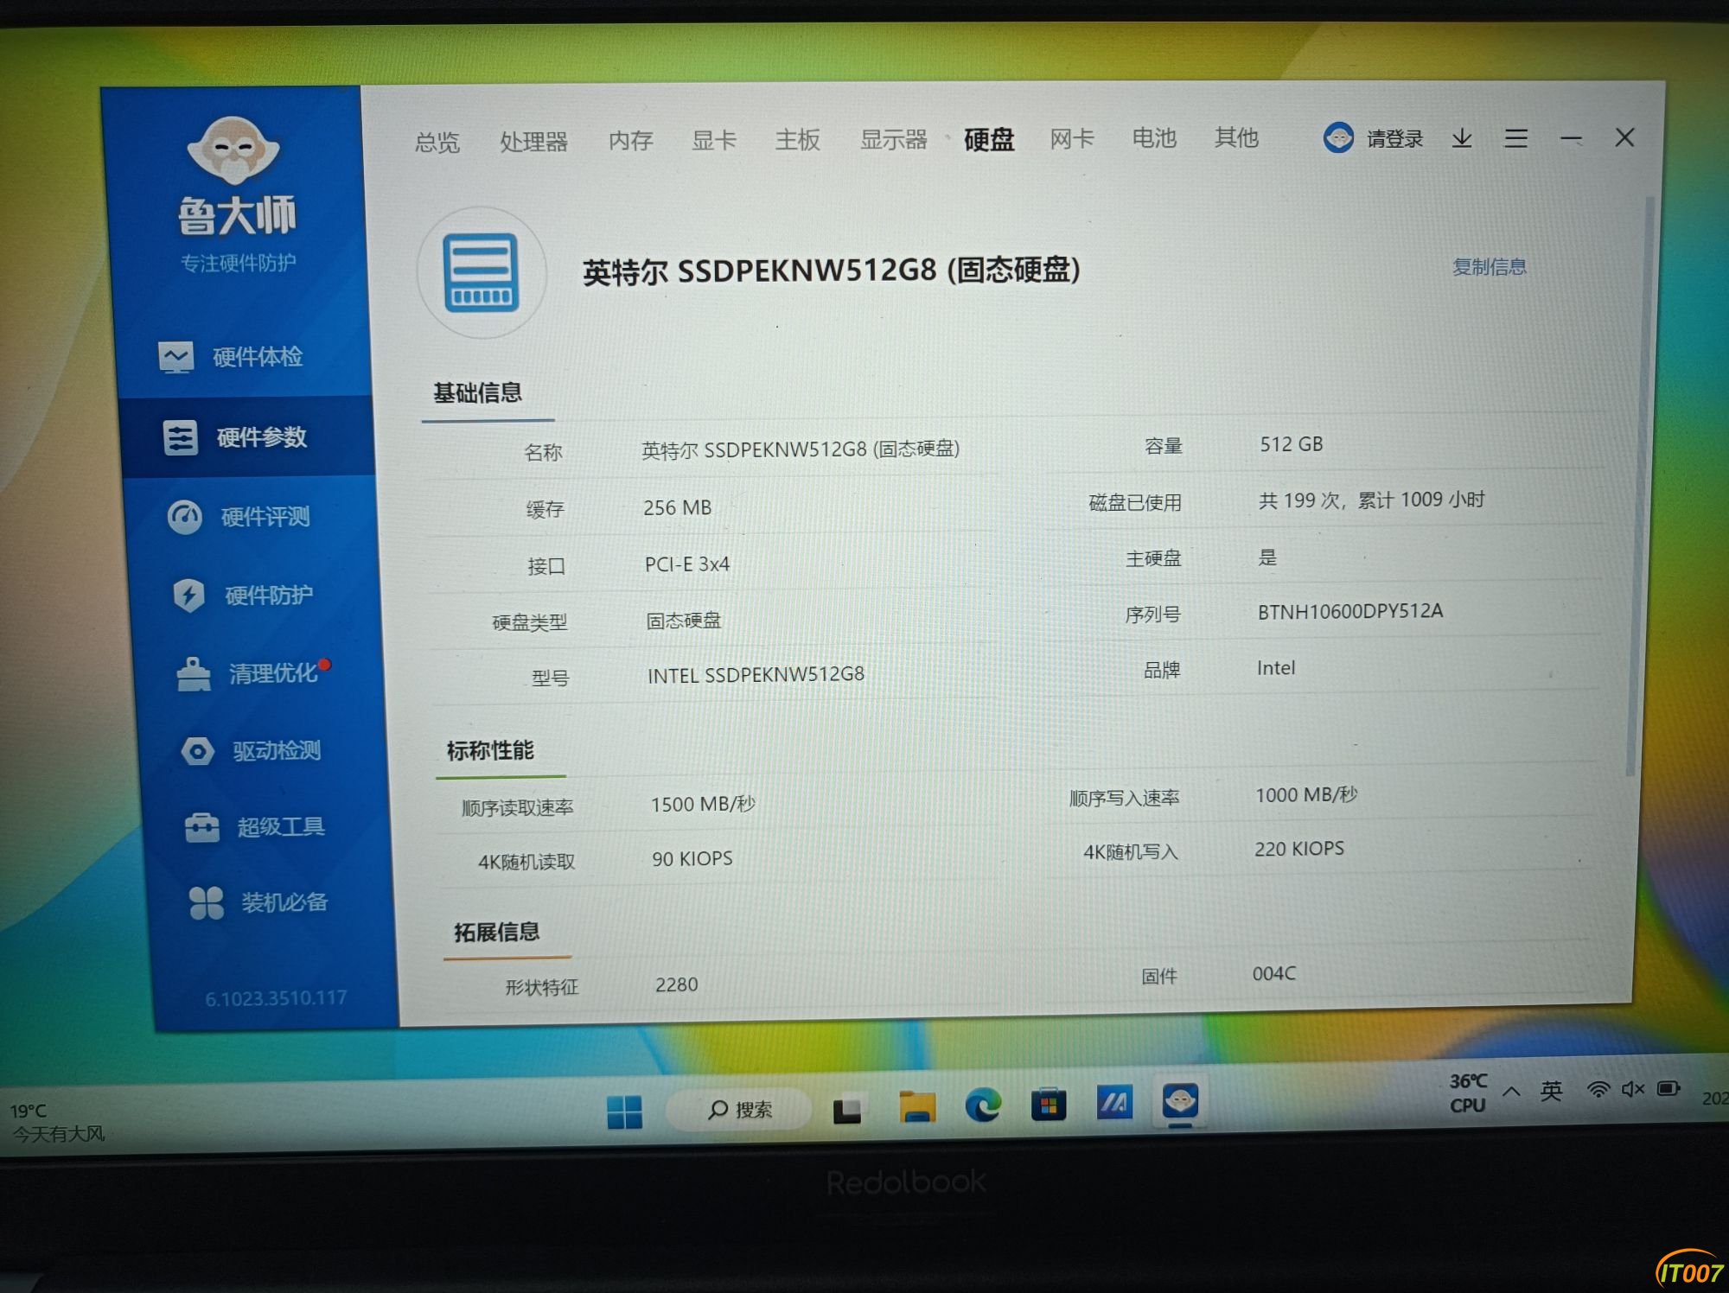Switch to the 处理器 tab

533,142
